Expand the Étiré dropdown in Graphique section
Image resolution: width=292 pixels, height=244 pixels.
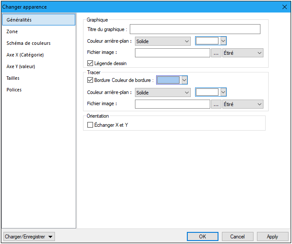[243, 53]
